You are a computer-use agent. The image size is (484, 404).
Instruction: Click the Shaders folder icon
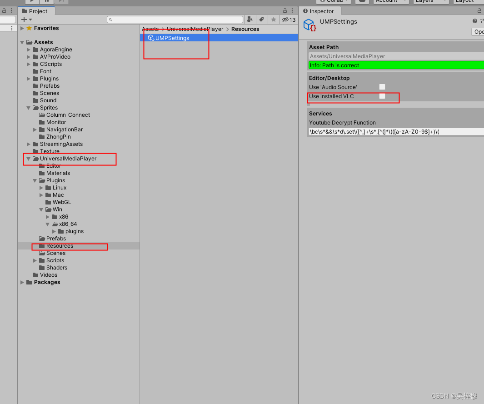tap(42, 268)
